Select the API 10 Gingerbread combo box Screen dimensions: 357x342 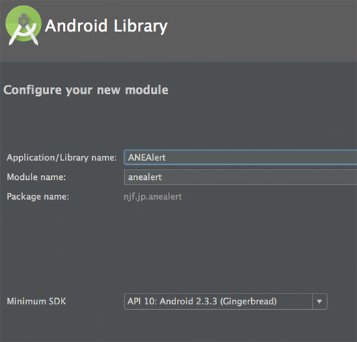(x=226, y=302)
